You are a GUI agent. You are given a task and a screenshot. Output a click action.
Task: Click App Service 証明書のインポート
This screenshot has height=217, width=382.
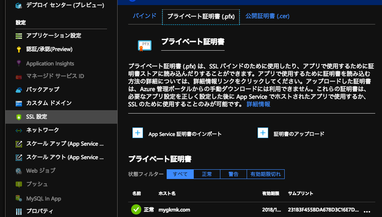click(185, 134)
